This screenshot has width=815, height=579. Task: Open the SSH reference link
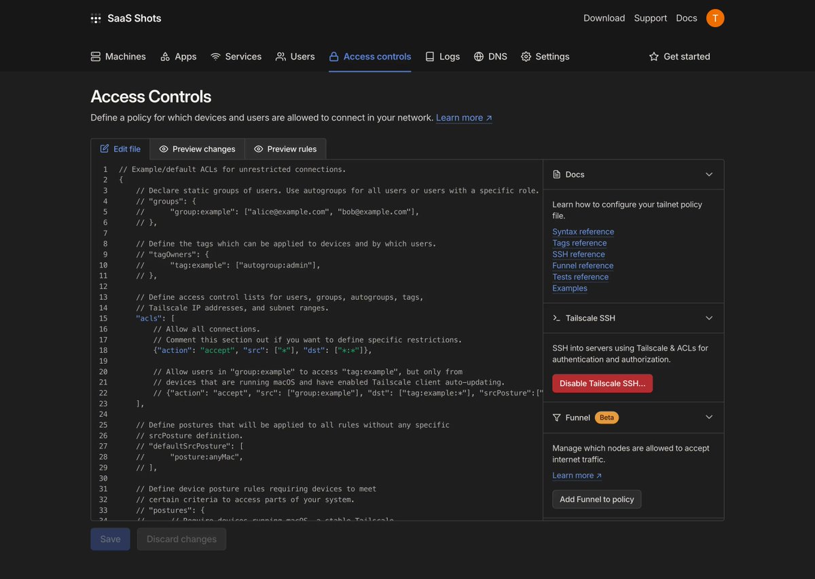(578, 254)
